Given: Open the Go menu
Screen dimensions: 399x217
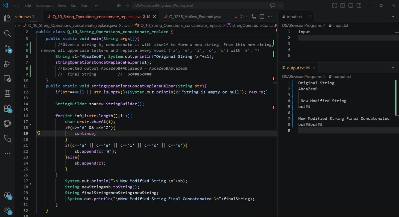Looking at the screenshot, I should 73,5.
